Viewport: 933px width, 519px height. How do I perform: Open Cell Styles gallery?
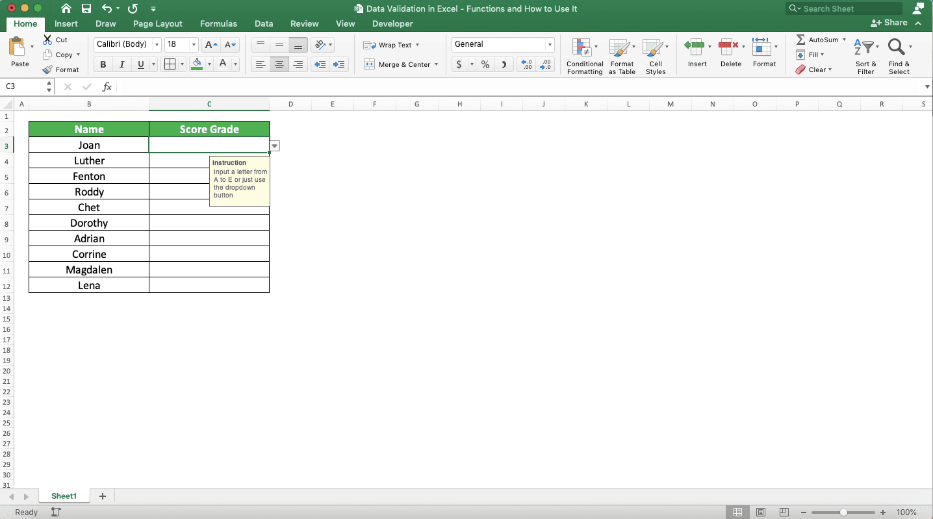(655, 57)
